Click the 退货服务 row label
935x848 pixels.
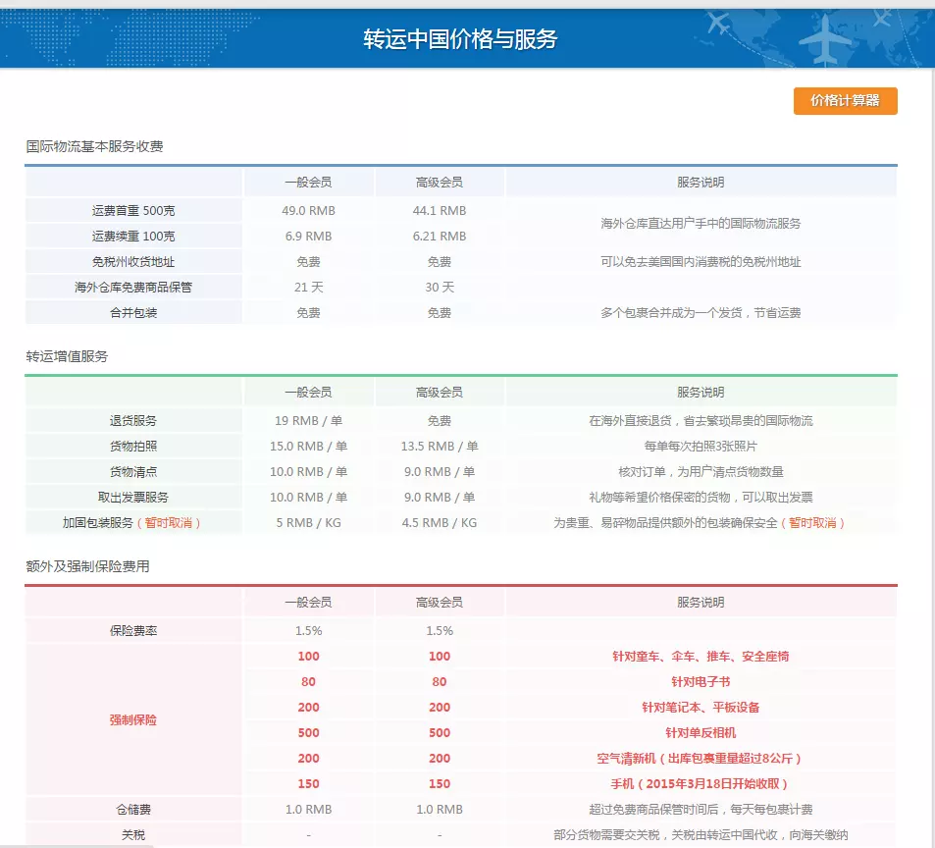[133, 421]
